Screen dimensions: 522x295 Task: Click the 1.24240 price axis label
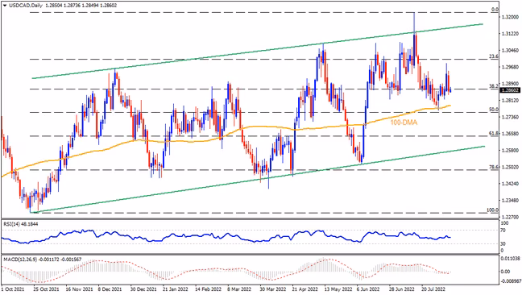[x=509, y=184]
